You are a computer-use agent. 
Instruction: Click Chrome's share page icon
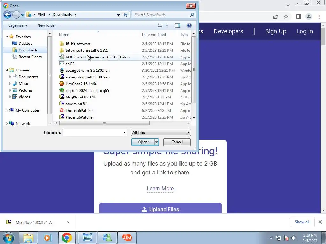276,17
